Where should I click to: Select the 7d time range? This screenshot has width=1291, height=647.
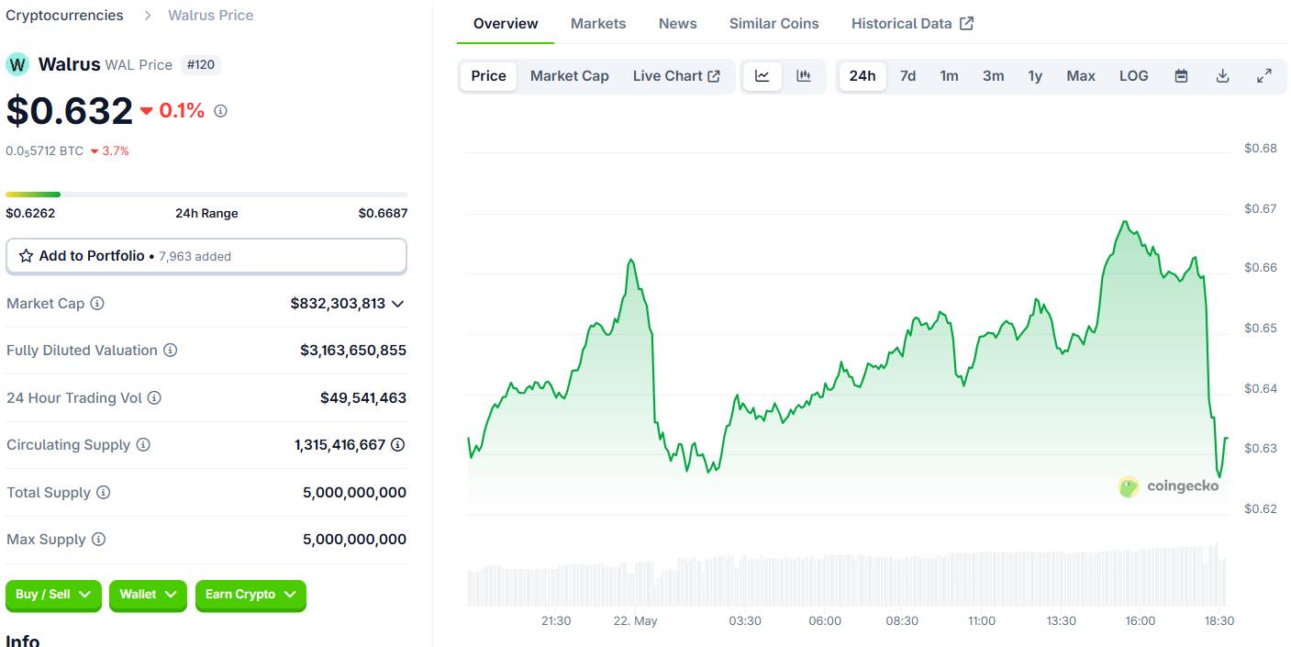pos(907,76)
